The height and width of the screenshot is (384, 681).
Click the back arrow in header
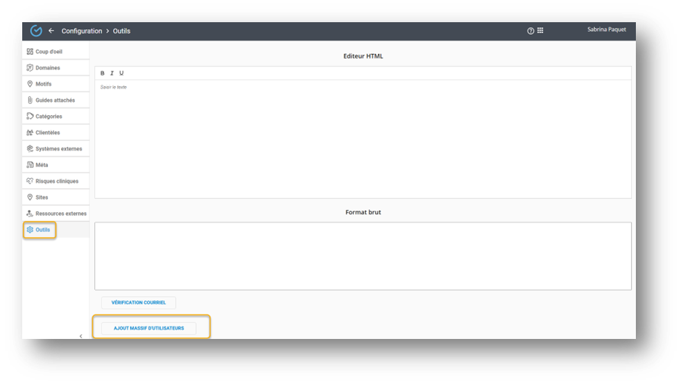point(51,31)
